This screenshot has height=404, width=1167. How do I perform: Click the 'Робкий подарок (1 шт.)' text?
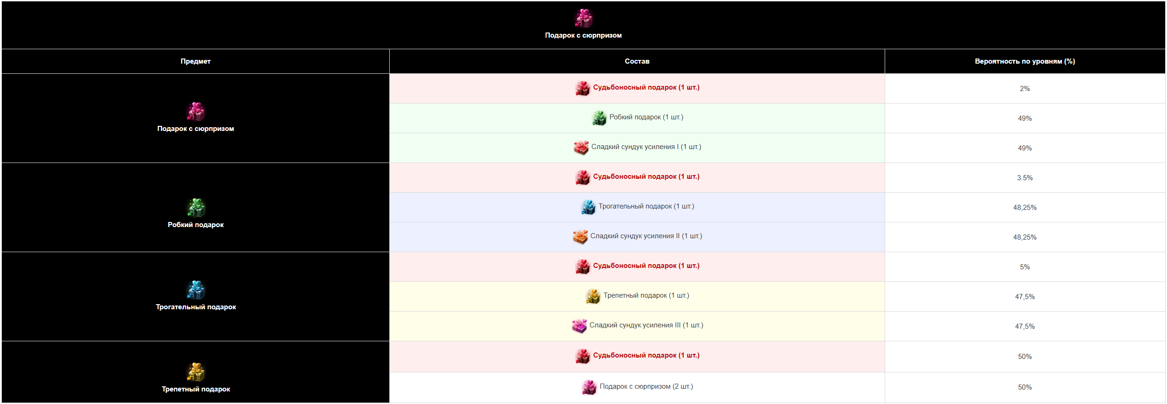click(646, 117)
